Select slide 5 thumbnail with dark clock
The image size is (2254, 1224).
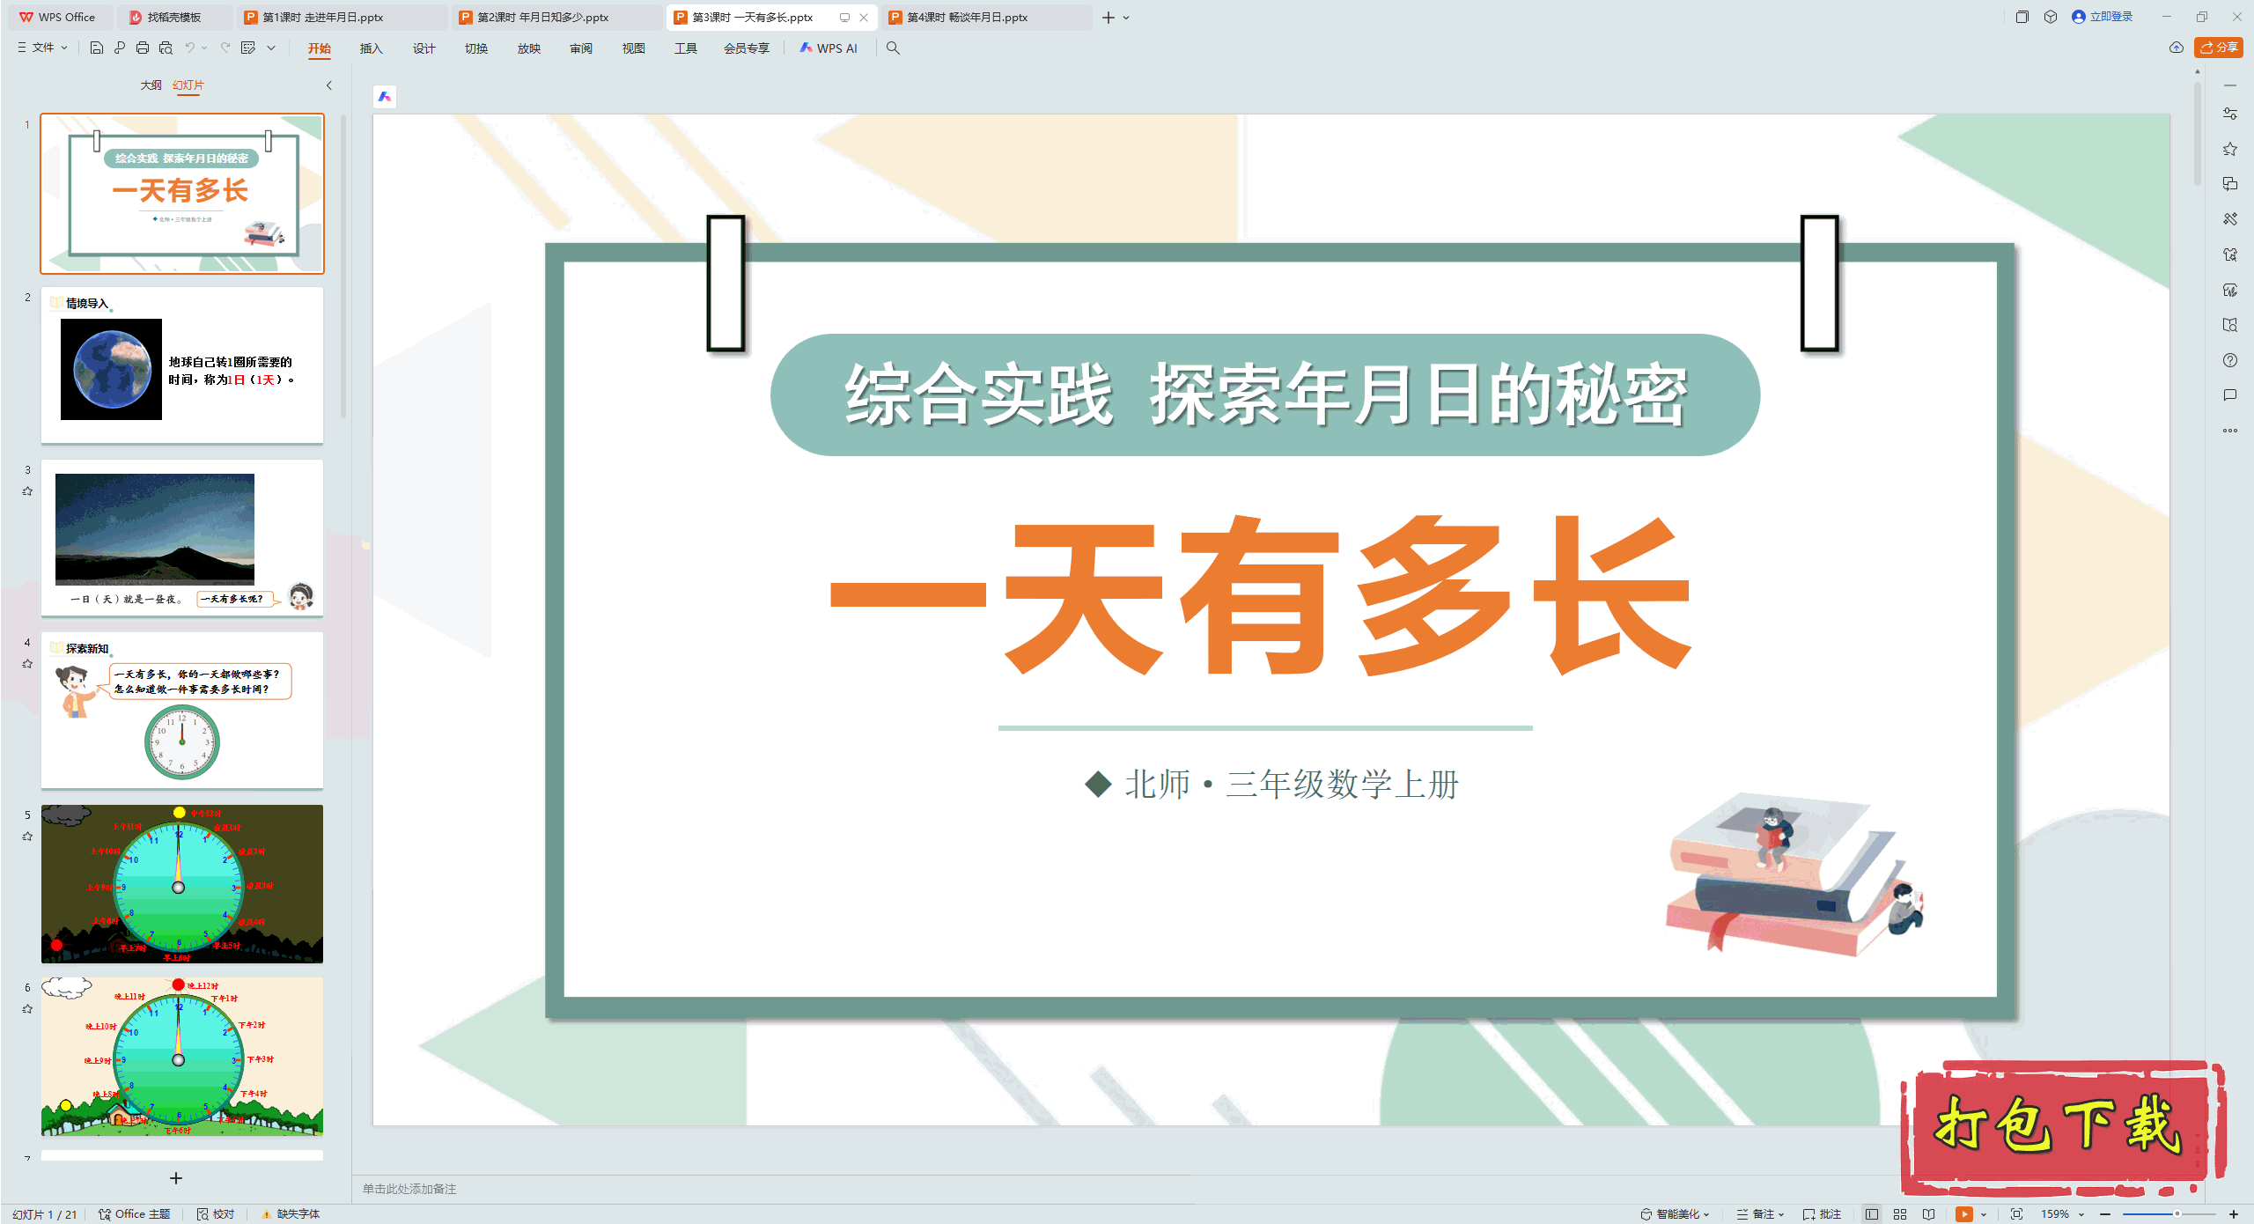[182, 883]
